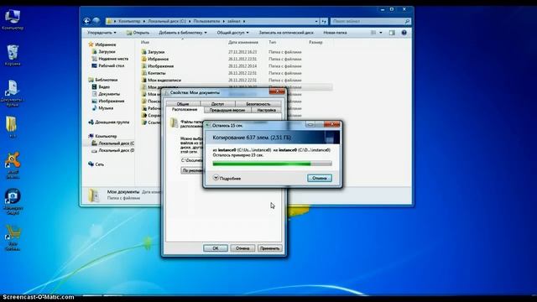Select Сеть in navigation pane
The image size is (537, 302).
[96, 164]
